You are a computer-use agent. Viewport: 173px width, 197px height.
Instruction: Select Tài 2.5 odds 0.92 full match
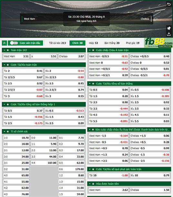[23, 84]
